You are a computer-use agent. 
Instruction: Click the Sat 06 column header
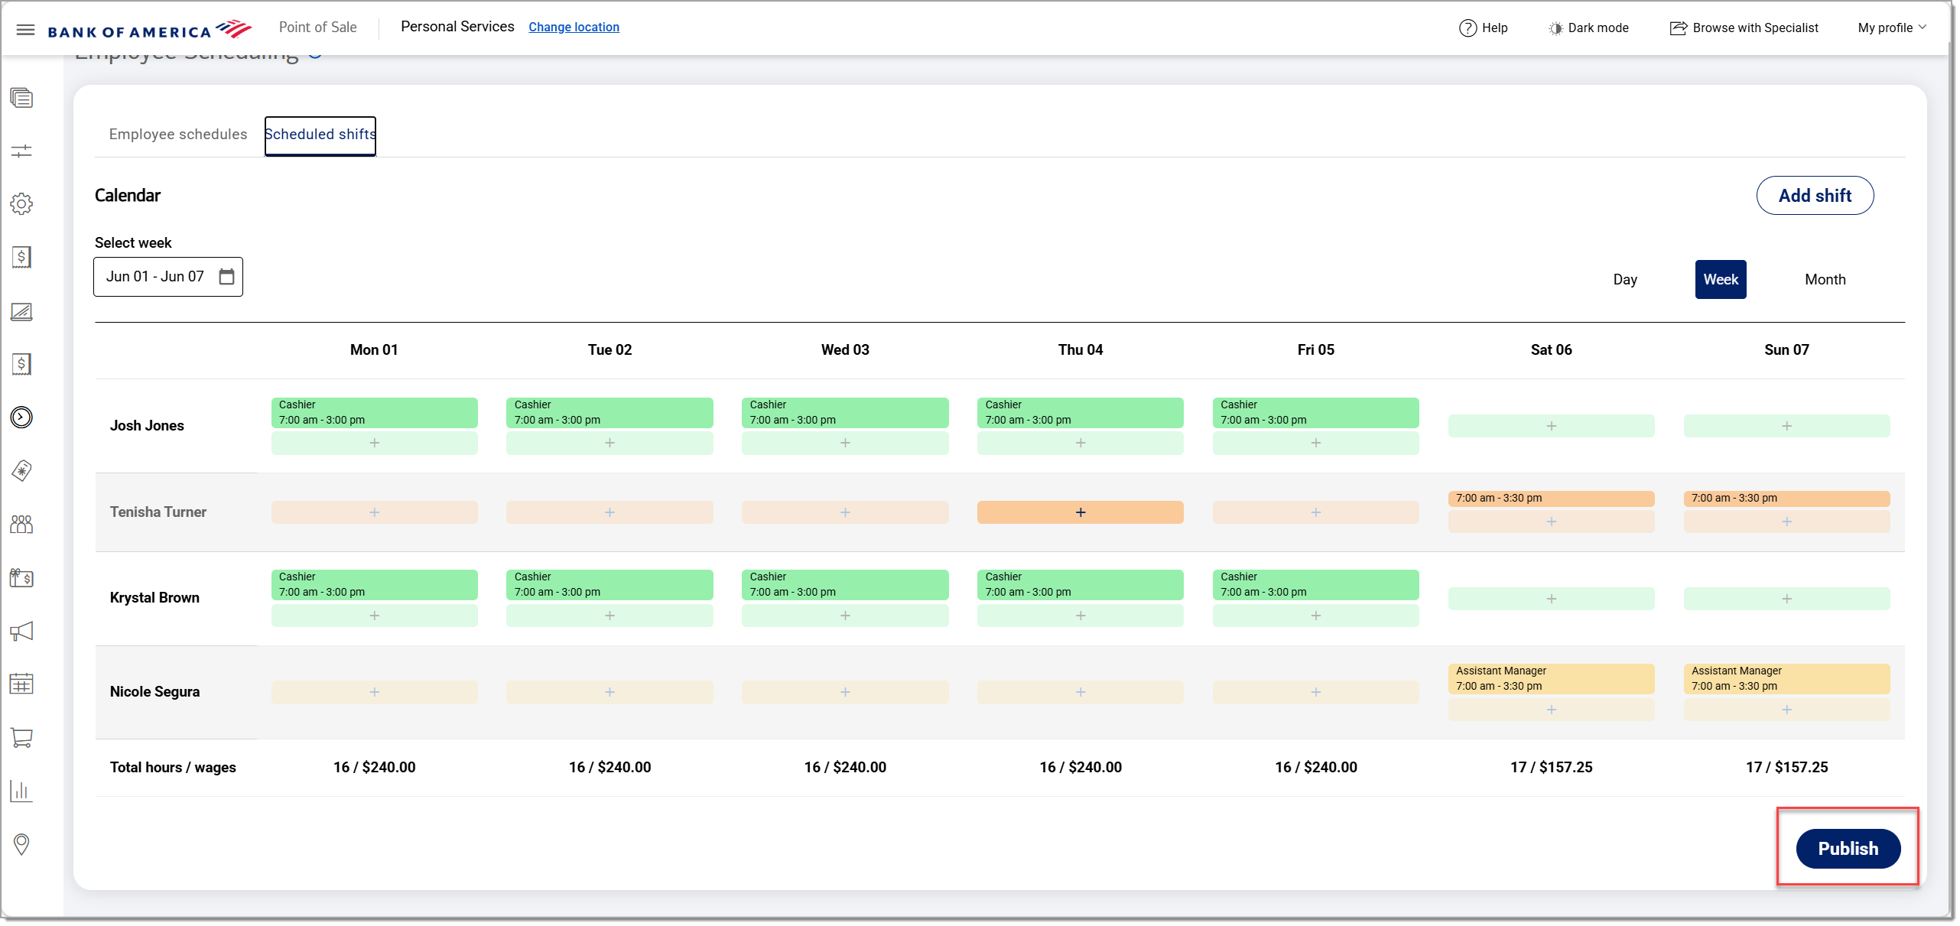[1551, 350]
